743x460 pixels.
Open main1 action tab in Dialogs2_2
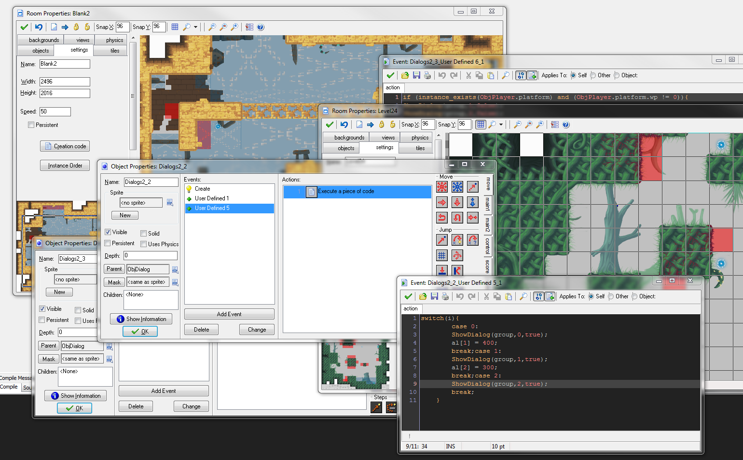click(x=488, y=204)
